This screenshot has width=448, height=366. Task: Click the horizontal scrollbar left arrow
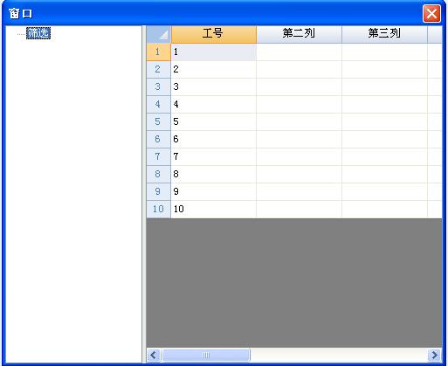point(154,355)
